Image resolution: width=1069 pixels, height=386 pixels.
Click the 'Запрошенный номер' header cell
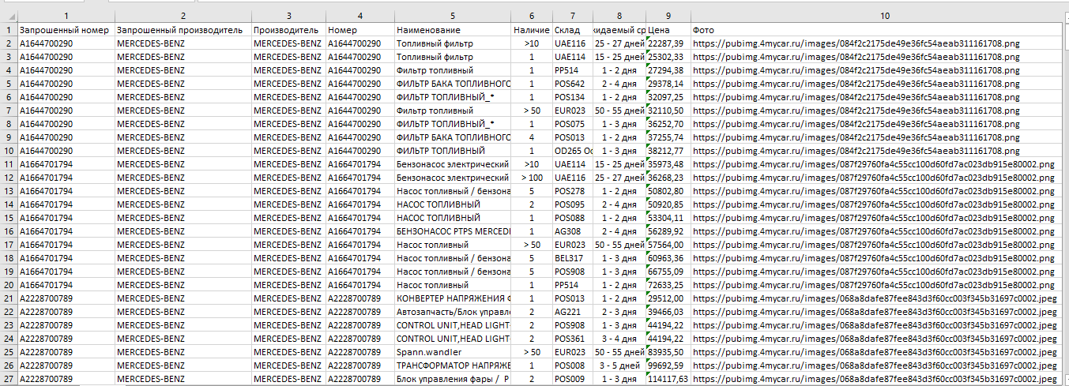(x=66, y=30)
